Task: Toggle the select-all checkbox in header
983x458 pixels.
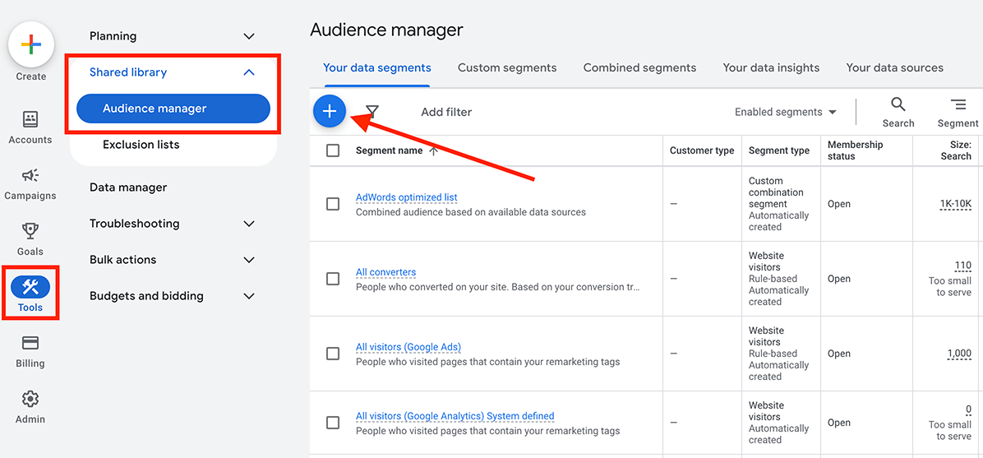Action: (x=333, y=150)
